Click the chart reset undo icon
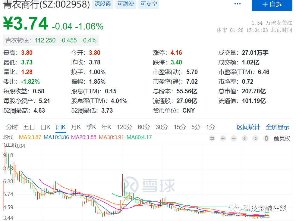Image resolution: width=296 pixels, height=221 pixels. pos(212,138)
